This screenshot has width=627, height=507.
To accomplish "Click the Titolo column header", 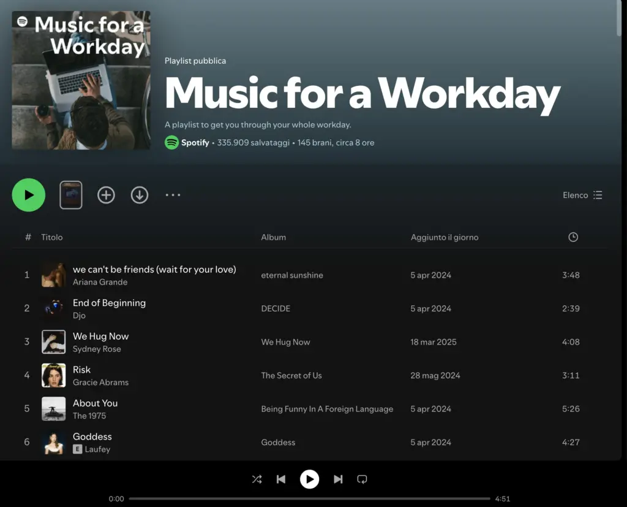I will [x=51, y=237].
